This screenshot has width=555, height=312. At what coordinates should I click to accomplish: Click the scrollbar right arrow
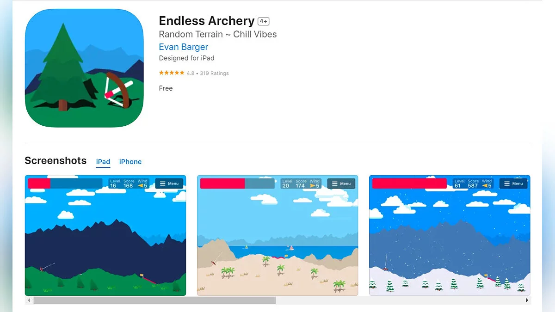point(527,300)
